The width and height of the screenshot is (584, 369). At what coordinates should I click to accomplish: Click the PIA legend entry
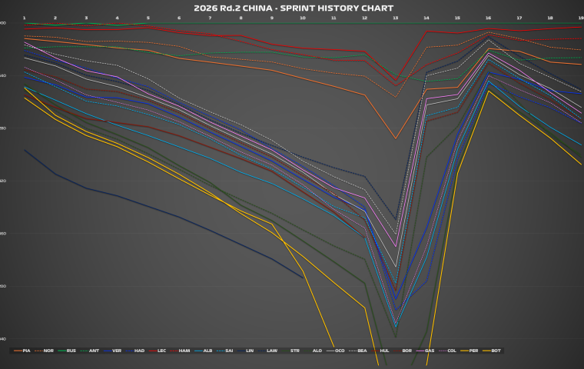(27, 351)
